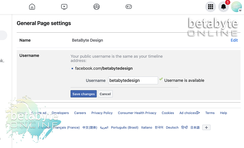Open the Groups icon in top bar
Screen dimensions: 244x148
[96, 7]
